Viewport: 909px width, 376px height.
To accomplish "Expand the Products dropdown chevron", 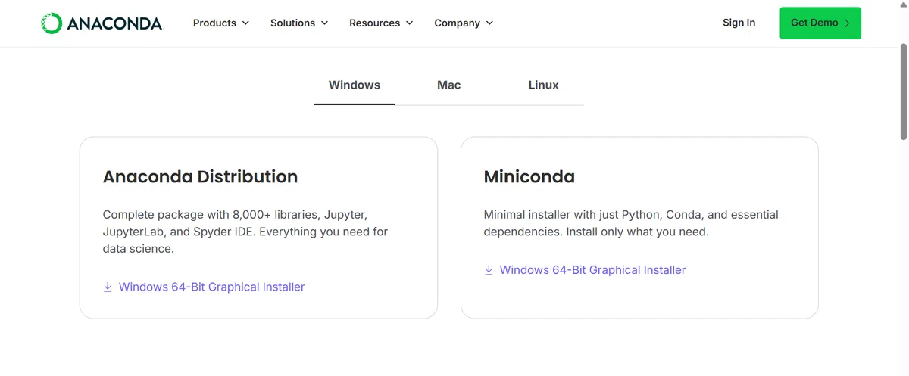I will tap(245, 23).
